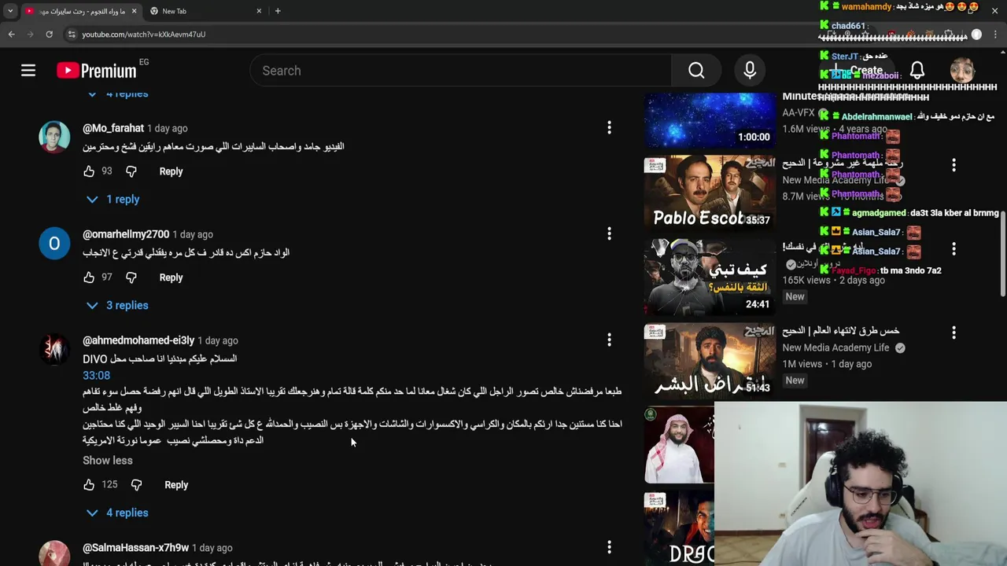Screen dimensions: 1007x566
Task: Click the 1 day ago timestamp of @Mo_farahat
Action: click(x=168, y=128)
